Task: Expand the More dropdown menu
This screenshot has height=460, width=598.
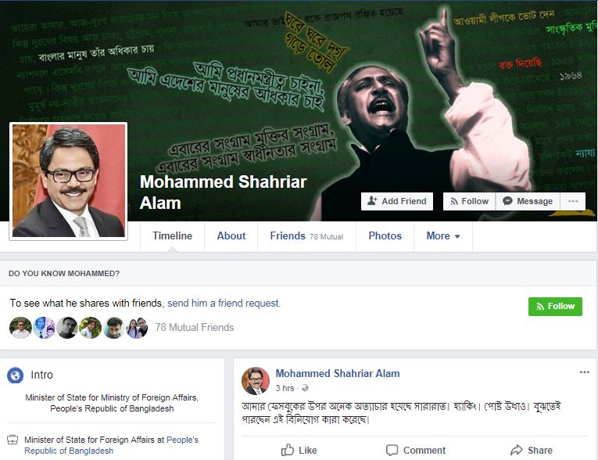Action: tap(443, 236)
